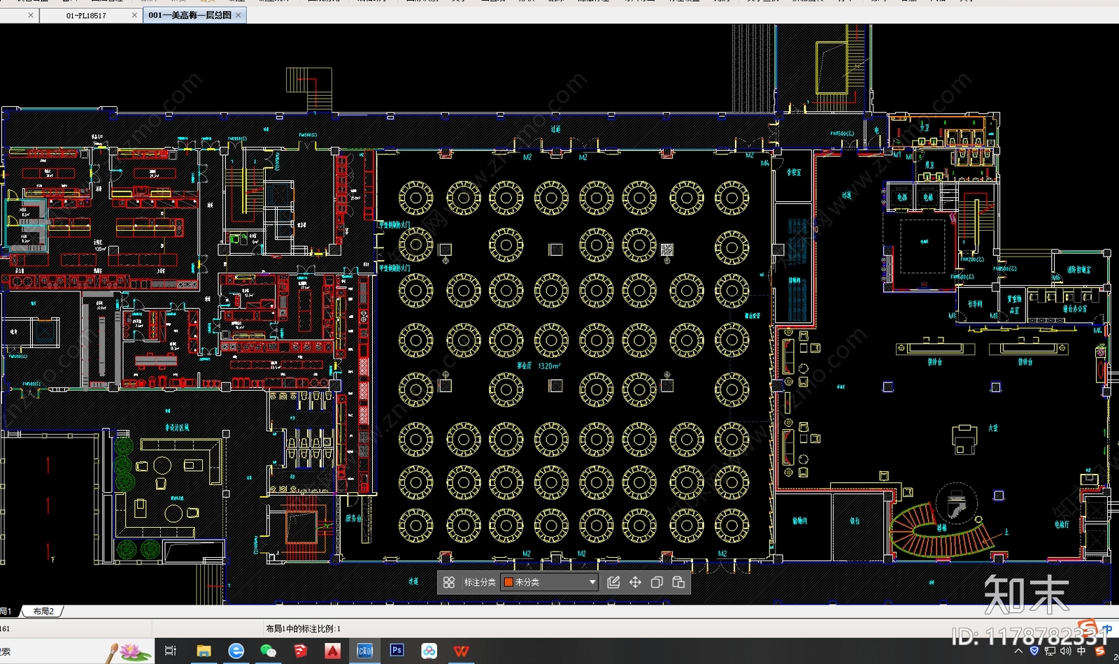Launch Internet Explorer from the taskbar
Image resolution: width=1119 pixels, height=664 pixels.
(236, 651)
